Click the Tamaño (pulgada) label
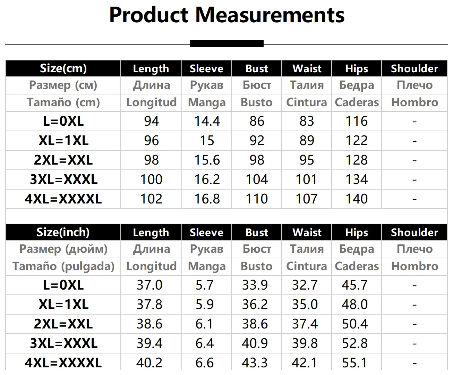The image size is (453, 375). coord(63,266)
